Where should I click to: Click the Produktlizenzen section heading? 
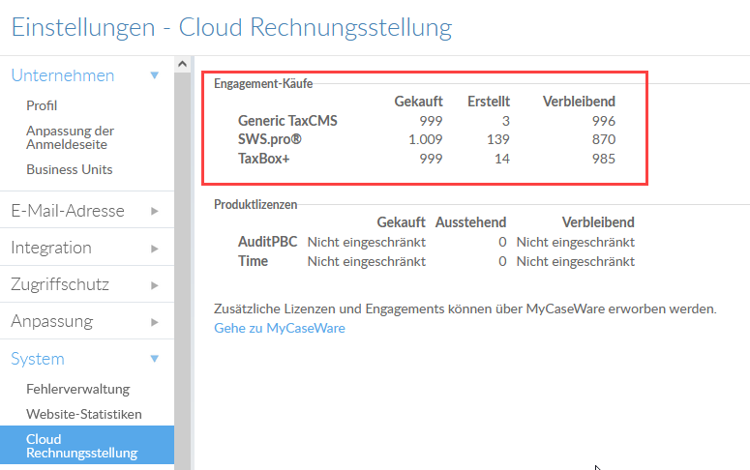tap(255, 205)
